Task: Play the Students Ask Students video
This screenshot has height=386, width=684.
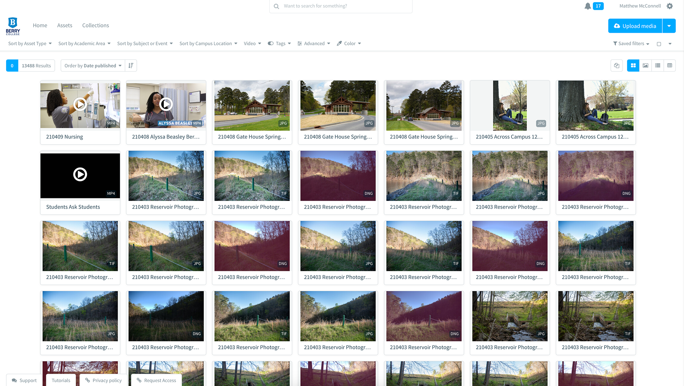Action: 80,174
